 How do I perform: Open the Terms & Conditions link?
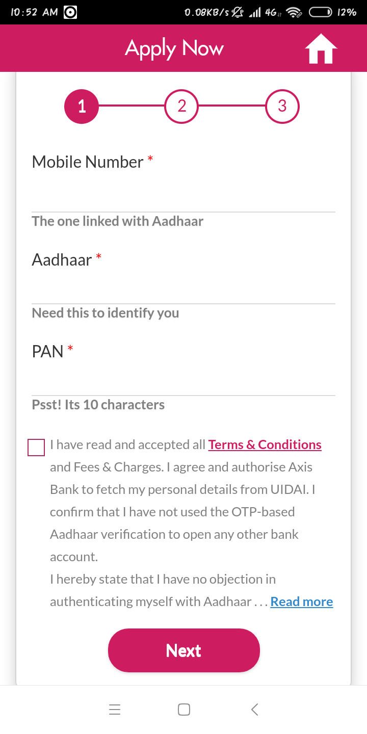pos(265,445)
